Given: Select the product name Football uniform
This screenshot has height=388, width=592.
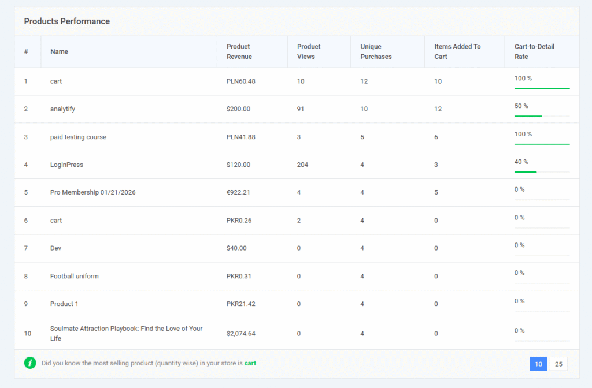Looking at the screenshot, I should pos(75,276).
